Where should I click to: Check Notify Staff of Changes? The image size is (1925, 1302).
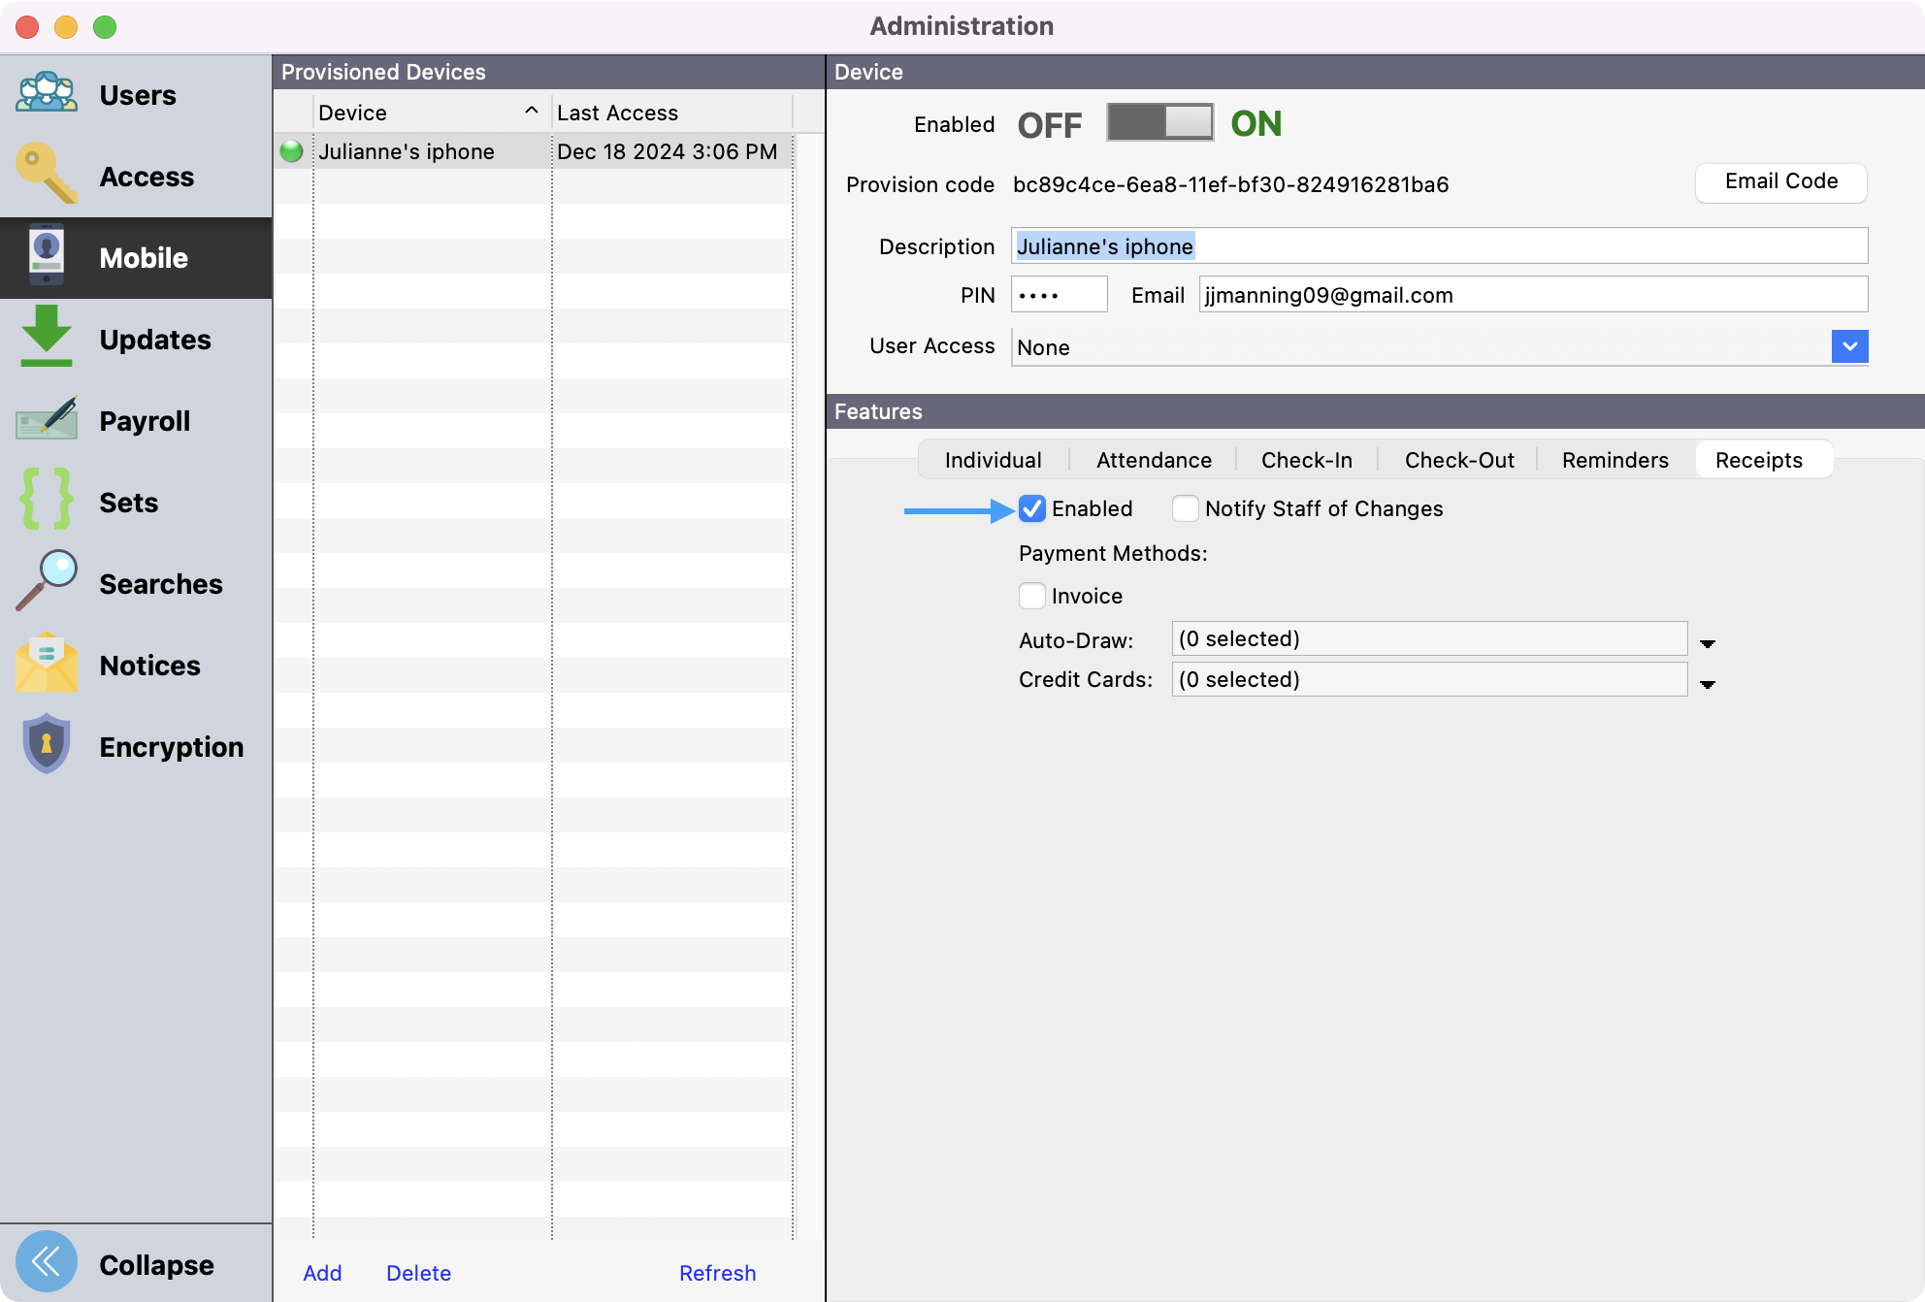click(1186, 509)
